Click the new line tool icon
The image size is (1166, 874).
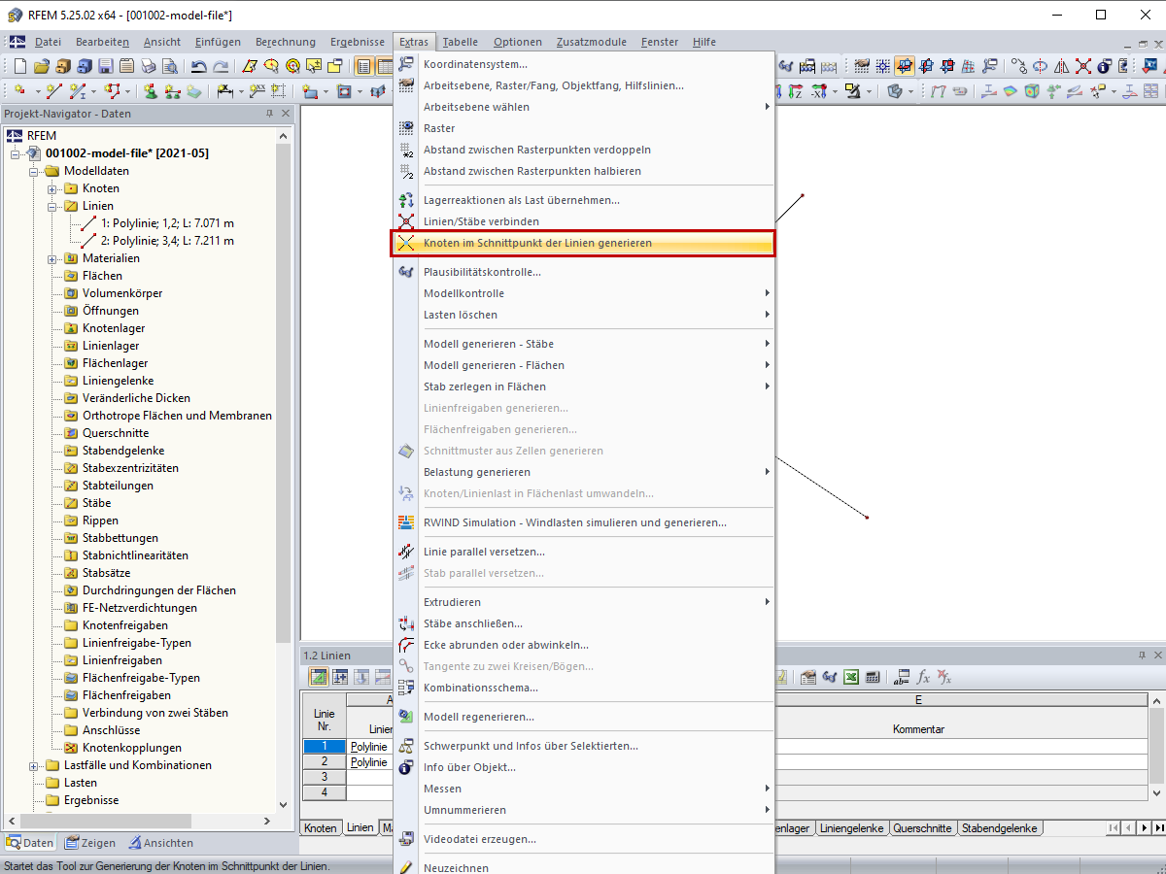[54, 91]
